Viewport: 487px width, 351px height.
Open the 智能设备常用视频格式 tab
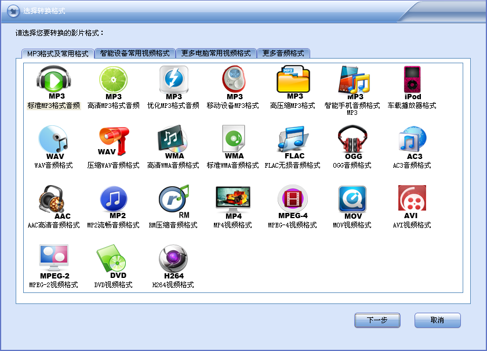tap(135, 53)
